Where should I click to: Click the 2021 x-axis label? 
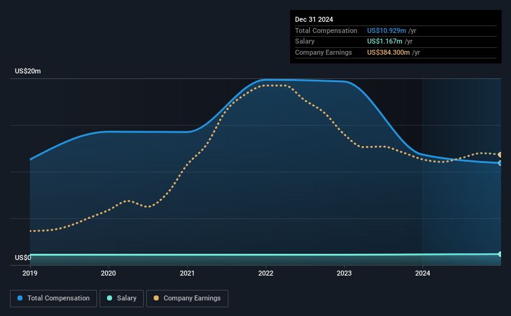point(187,273)
